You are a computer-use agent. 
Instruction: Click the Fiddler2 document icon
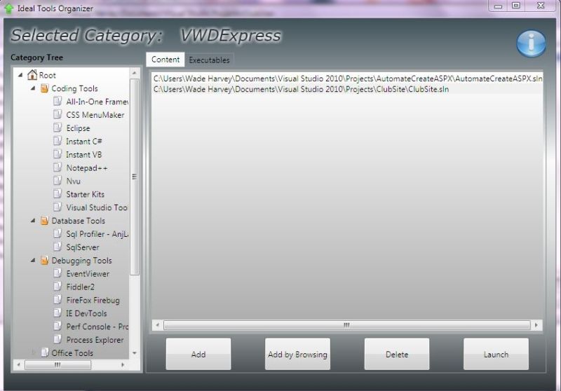click(x=58, y=287)
